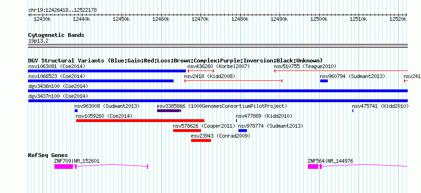Click the 12450k ruler tick label
Screen dimensions: 421x193
(122, 19)
